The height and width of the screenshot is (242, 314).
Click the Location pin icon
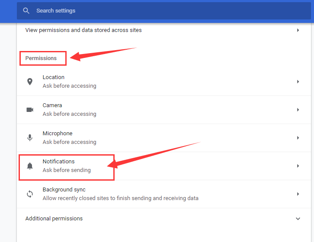(30, 82)
